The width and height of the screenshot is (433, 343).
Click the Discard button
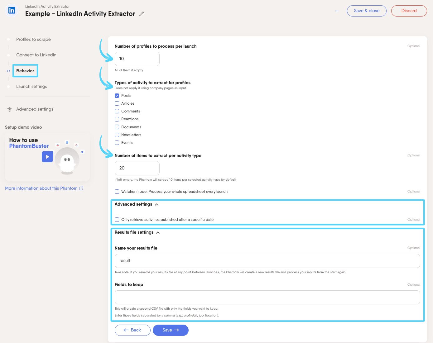tap(409, 11)
